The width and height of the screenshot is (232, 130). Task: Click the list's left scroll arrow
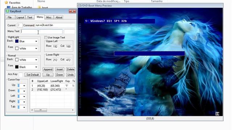(x=32, y=110)
